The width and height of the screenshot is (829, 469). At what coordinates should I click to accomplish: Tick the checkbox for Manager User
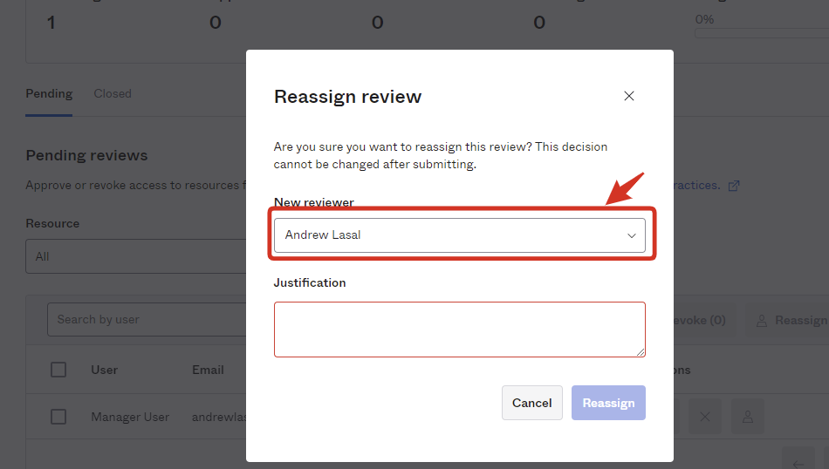pyautogui.click(x=58, y=417)
